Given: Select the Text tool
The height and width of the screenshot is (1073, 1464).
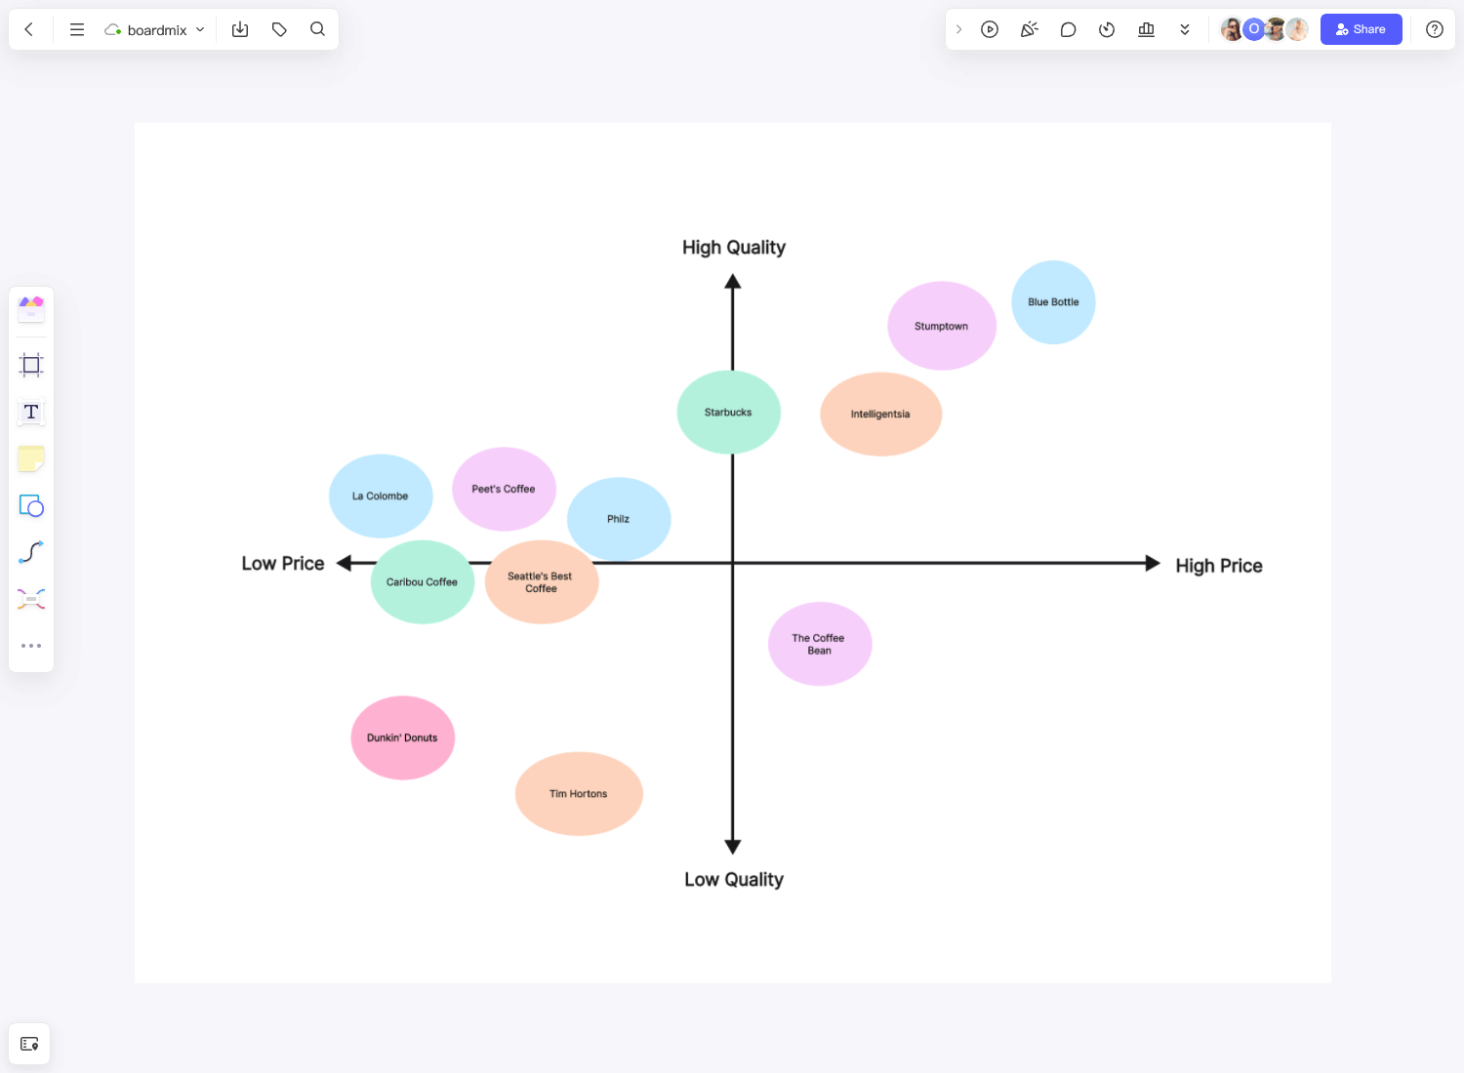Looking at the screenshot, I should [31, 412].
